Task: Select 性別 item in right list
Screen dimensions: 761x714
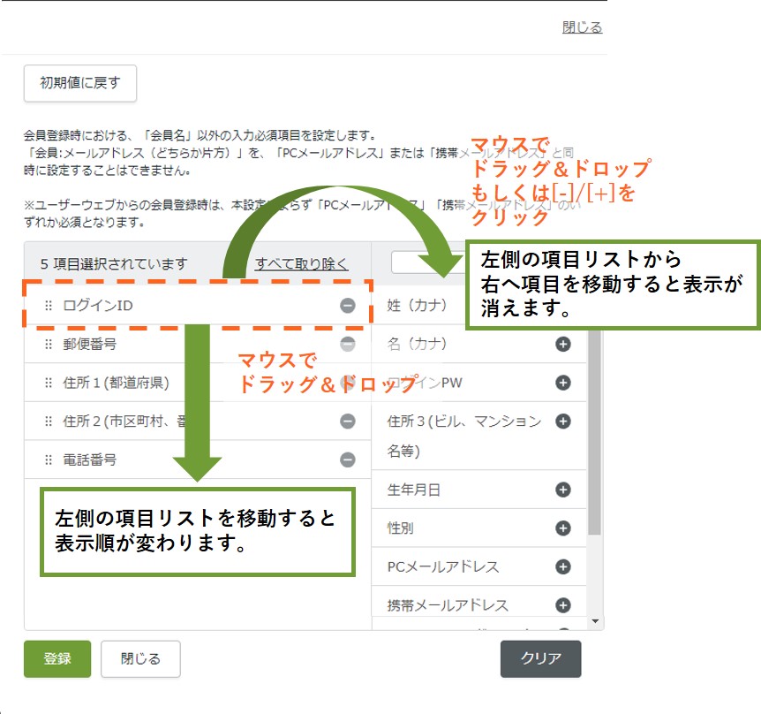Action: click(401, 528)
